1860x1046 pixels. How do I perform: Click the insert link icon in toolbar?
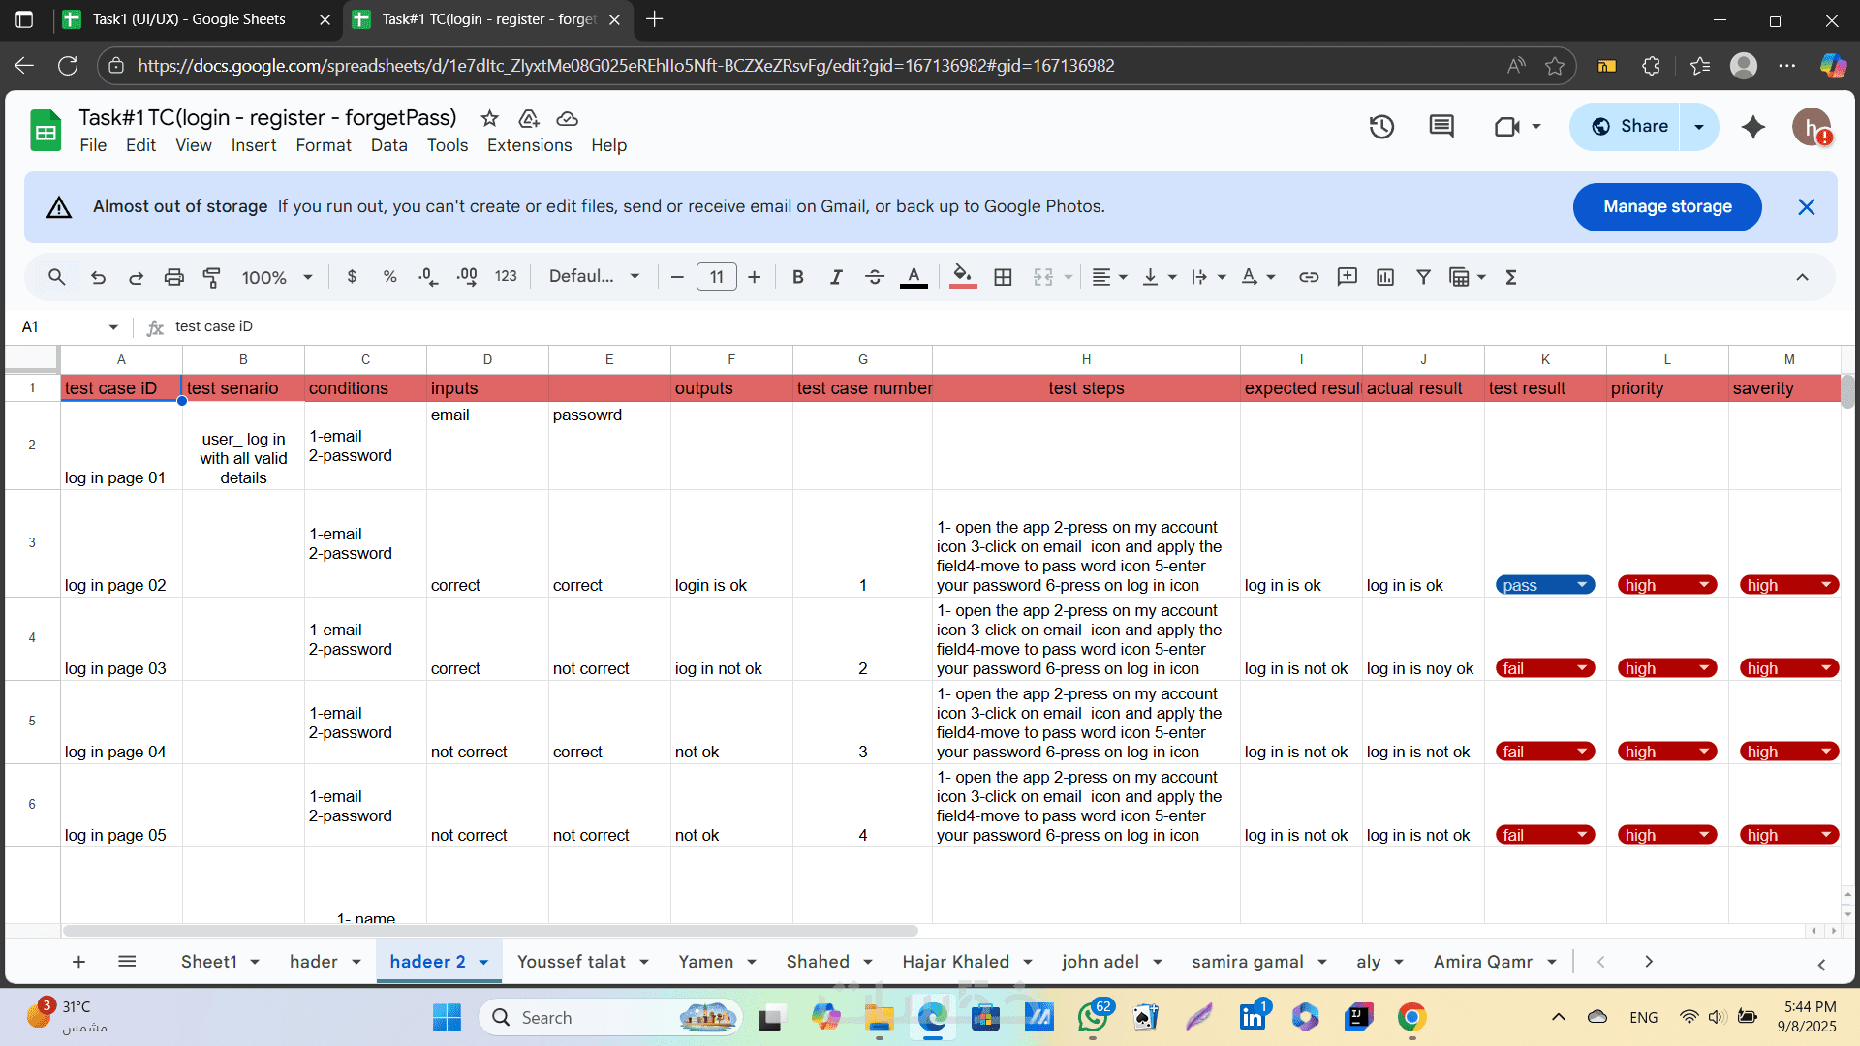[1309, 277]
